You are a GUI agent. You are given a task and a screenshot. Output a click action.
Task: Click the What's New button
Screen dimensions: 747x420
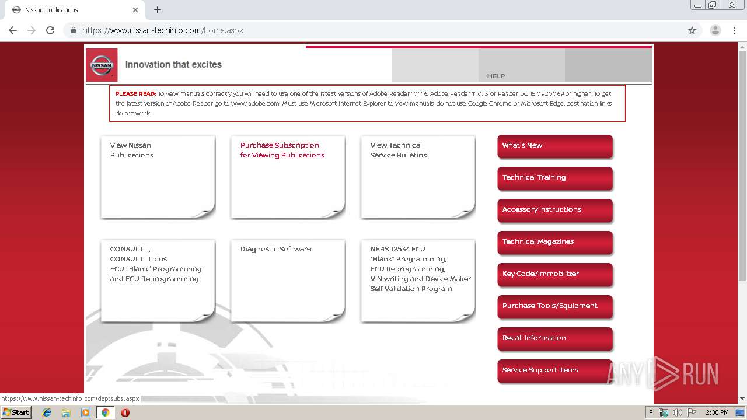point(555,146)
